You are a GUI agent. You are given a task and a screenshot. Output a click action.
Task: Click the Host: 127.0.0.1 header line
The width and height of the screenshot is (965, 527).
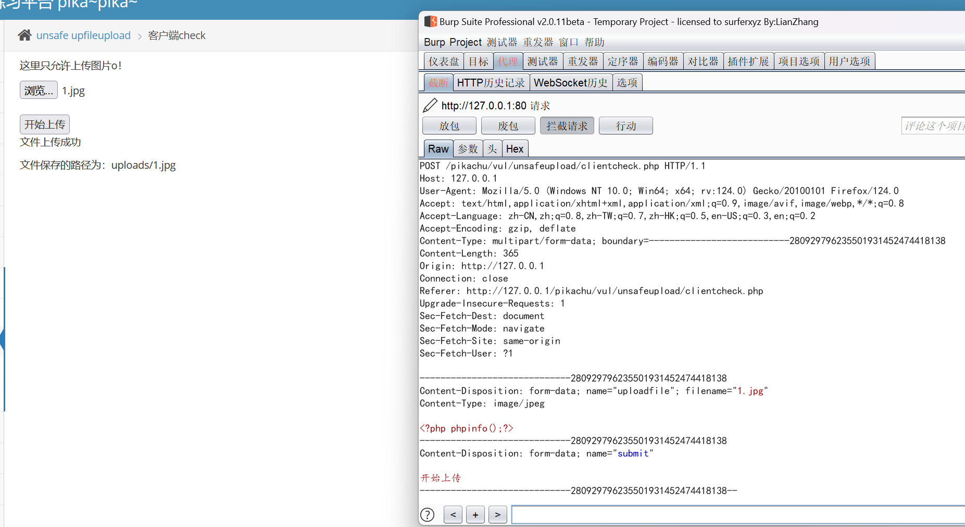(x=458, y=179)
